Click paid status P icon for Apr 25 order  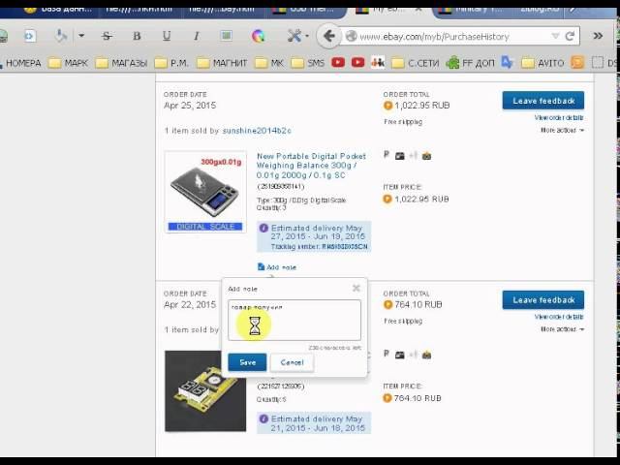387,155
